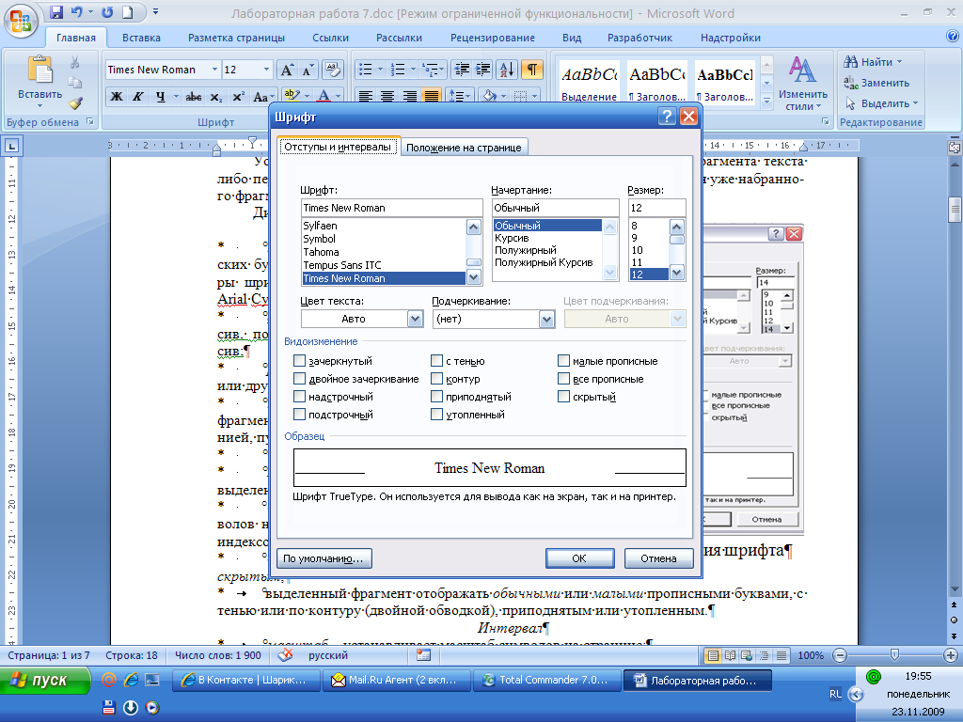The image size is (963, 722).
Task: Apply superscript x² formatting
Action: [x=238, y=97]
